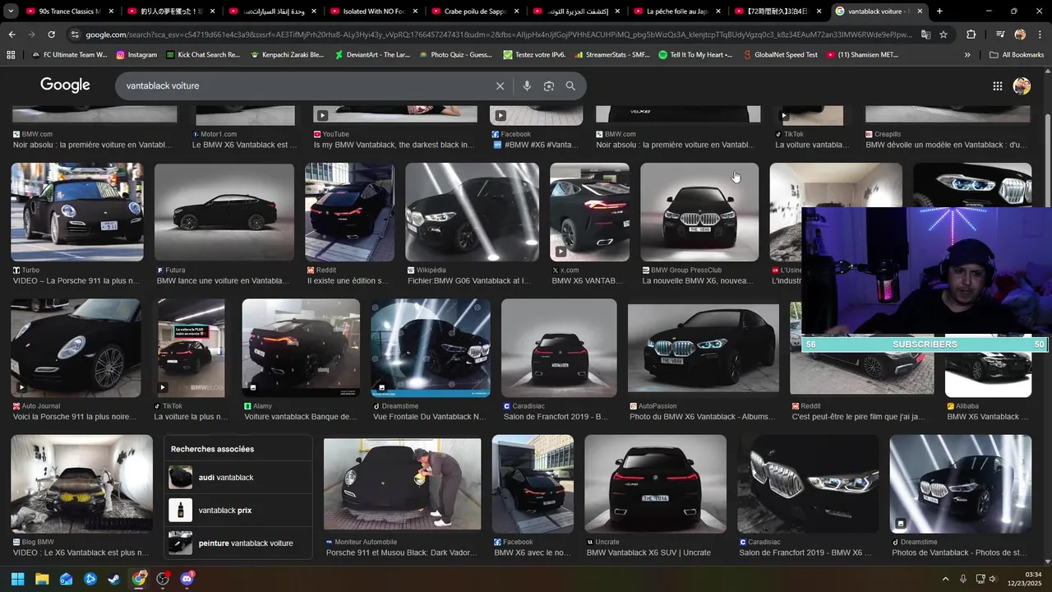Show hidden system tray icons chevron
This screenshot has height=592, width=1052.
945,579
